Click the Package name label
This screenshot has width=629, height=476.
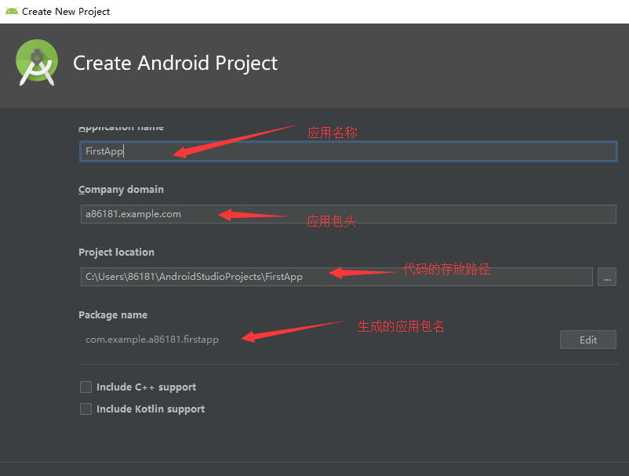point(113,314)
